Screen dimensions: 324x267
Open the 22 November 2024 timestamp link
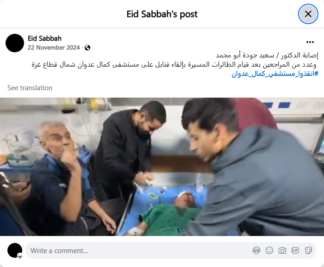click(54, 48)
